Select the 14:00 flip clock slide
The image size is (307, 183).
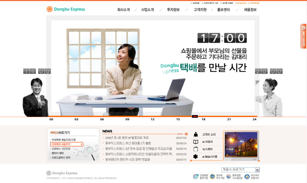click(x=37, y=71)
